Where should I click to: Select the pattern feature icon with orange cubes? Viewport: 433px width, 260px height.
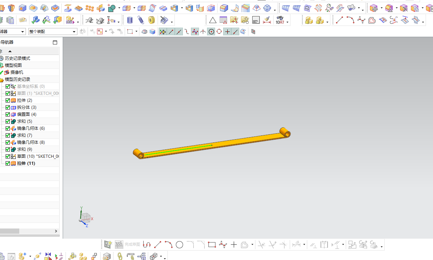[x=90, y=8]
